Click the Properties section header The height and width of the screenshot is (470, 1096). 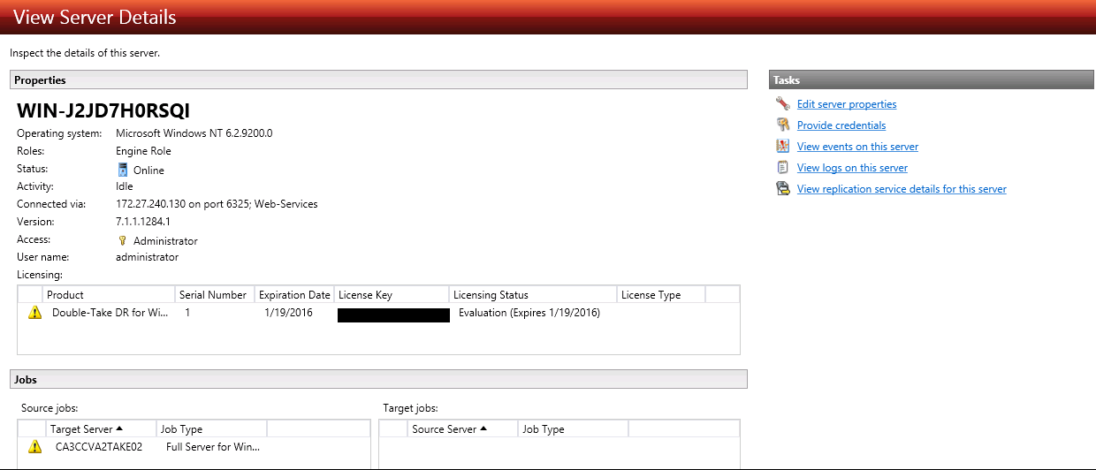point(378,80)
